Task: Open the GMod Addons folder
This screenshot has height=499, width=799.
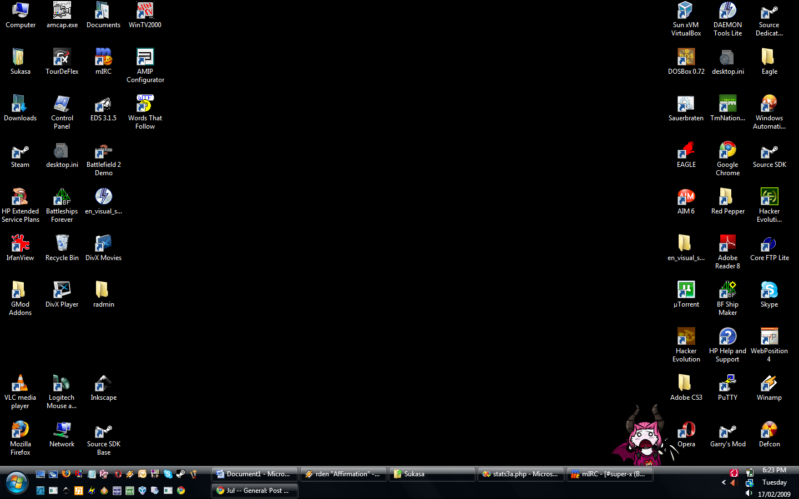Action: tap(21, 298)
